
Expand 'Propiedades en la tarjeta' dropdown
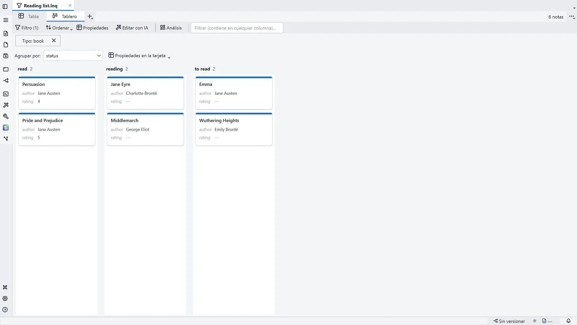point(140,56)
